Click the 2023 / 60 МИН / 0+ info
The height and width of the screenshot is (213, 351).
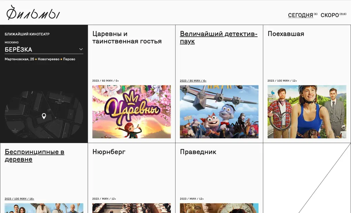106,81
